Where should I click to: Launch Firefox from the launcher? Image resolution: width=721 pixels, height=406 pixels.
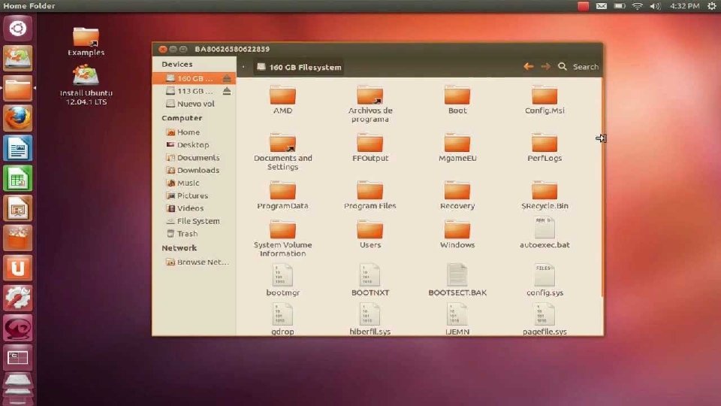pos(18,118)
